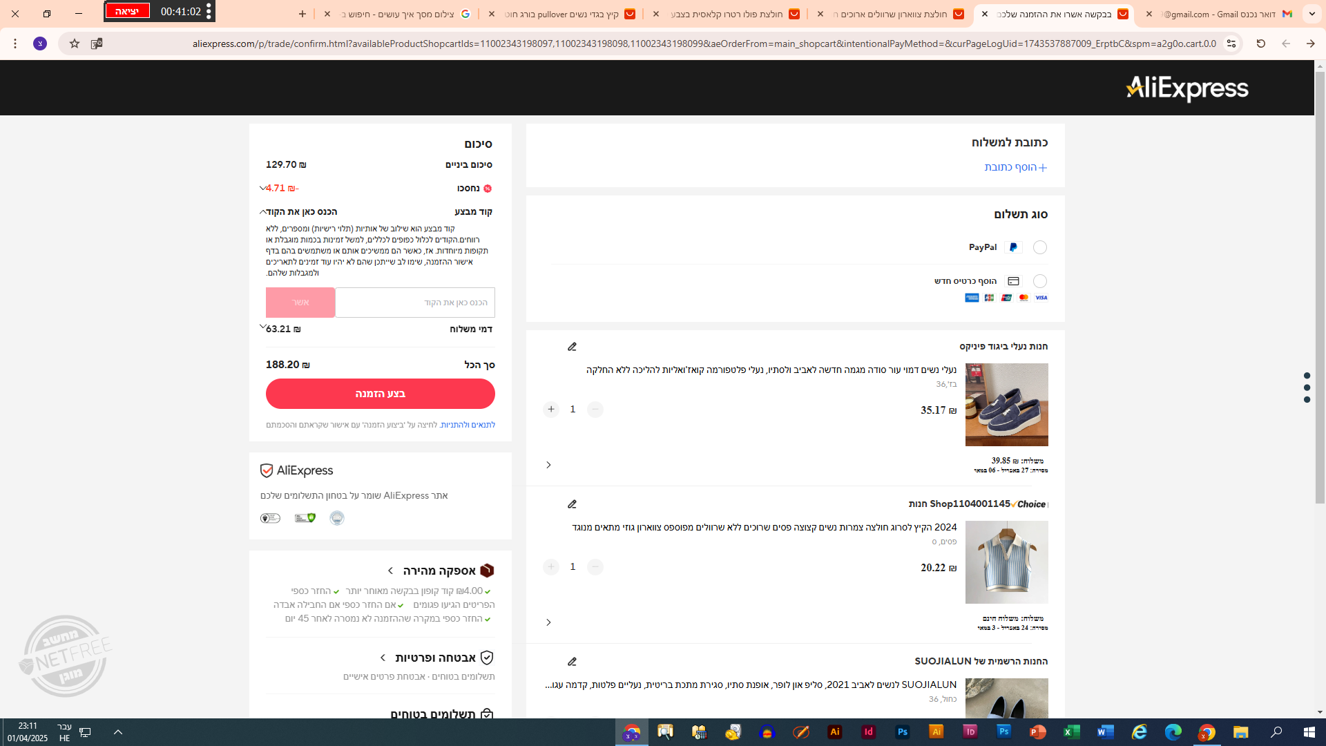Switch to the Google screenshot search tab
This screenshot has height=746, width=1326.
pyautogui.click(x=407, y=14)
